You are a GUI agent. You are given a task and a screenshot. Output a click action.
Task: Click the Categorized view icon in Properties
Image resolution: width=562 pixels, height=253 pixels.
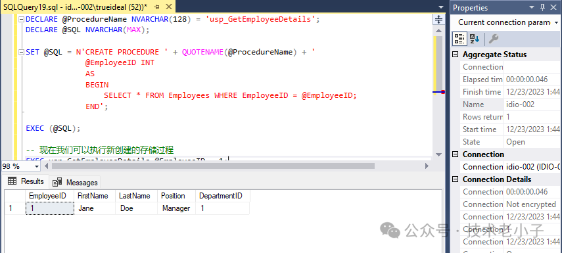point(459,39)
